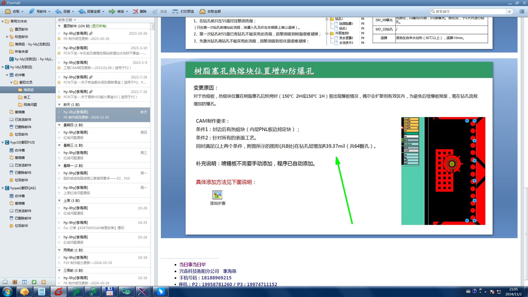Open the 排序:日期 sort dropdown

click(67, 20)
